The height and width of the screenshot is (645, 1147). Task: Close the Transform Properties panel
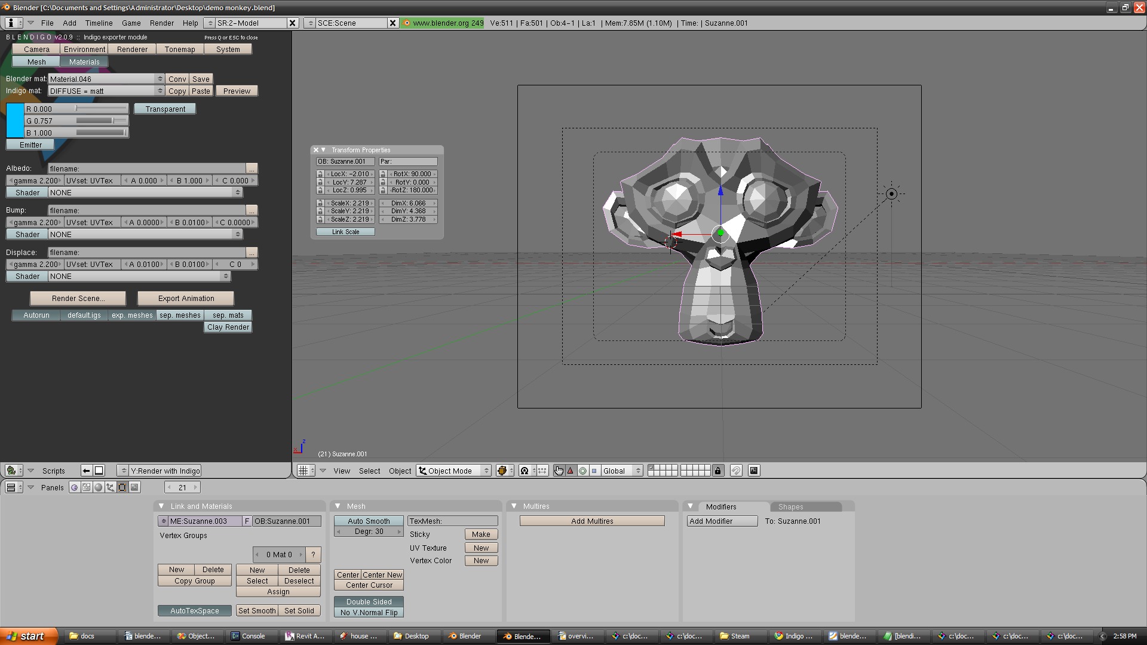point(316,150)
